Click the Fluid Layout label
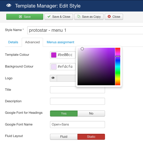The height and width of the screenshot is (151, 143). click(14, 136)
